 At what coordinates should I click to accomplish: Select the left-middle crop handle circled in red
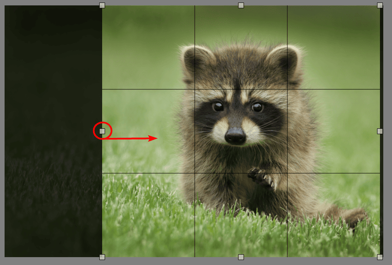click(x=102, y=131)
